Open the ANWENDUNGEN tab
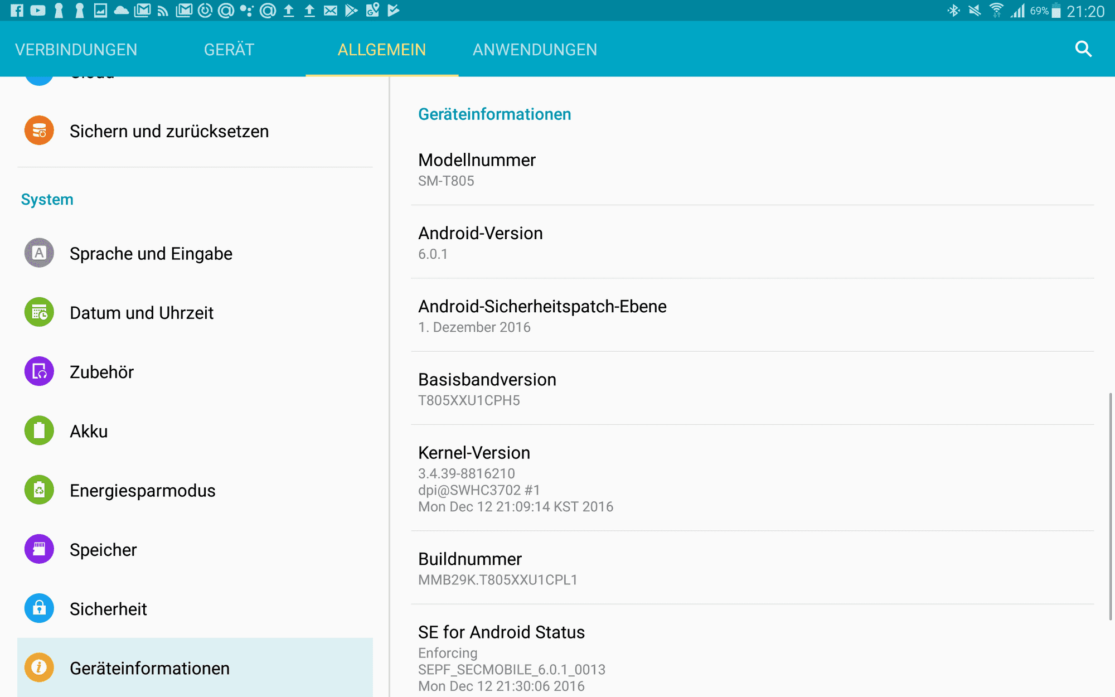 (x=535, y=50)
